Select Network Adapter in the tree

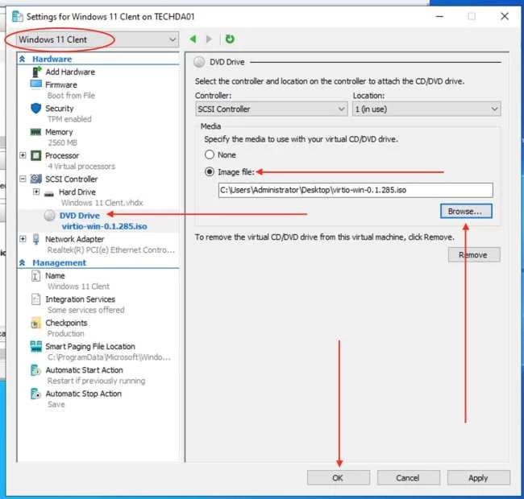pyautogui.click(x=74, y=239)
